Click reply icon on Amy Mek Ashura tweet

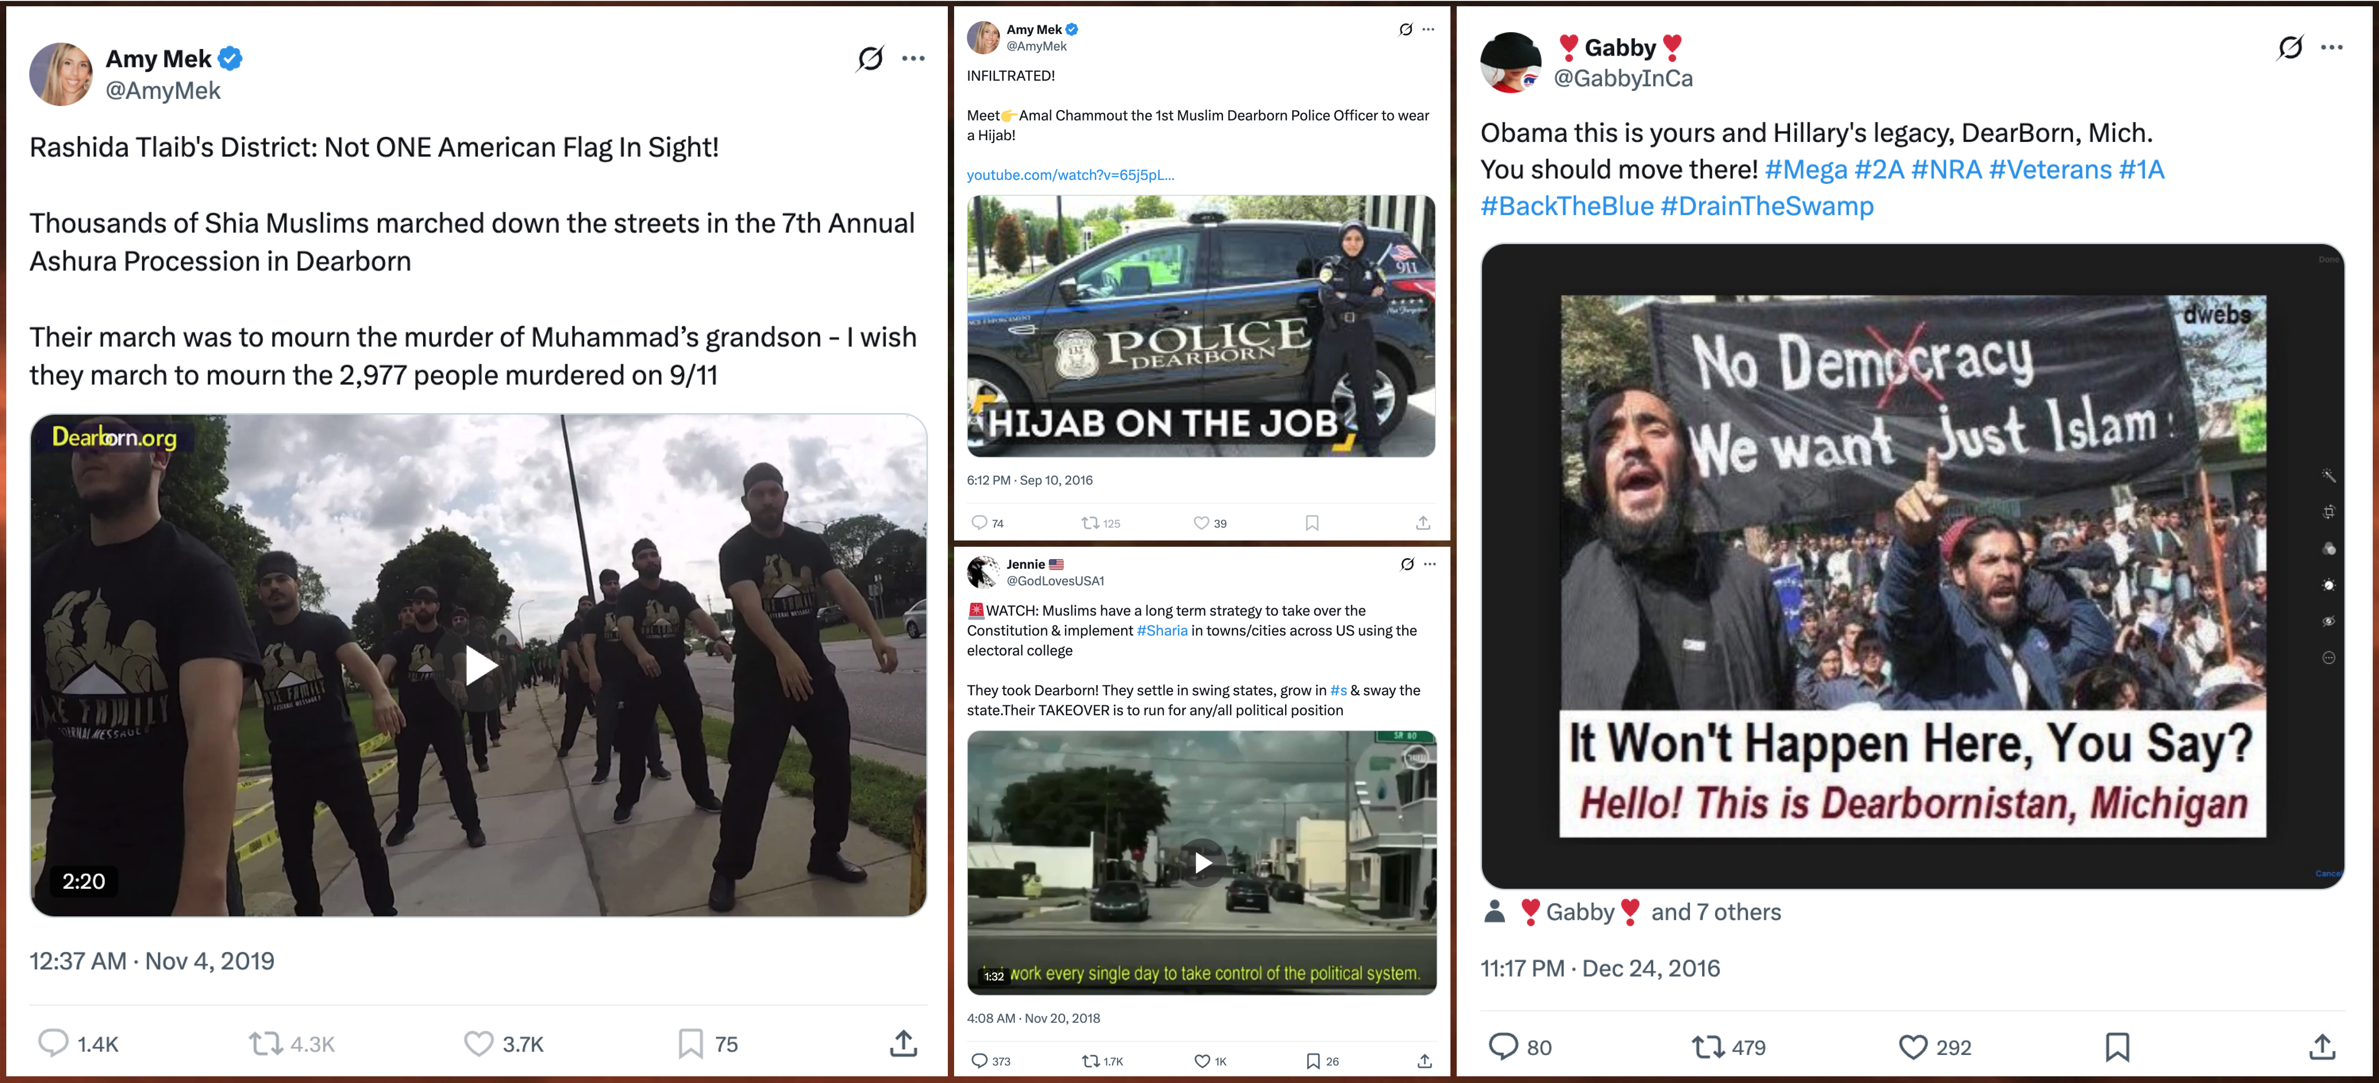coord(53,1043)
